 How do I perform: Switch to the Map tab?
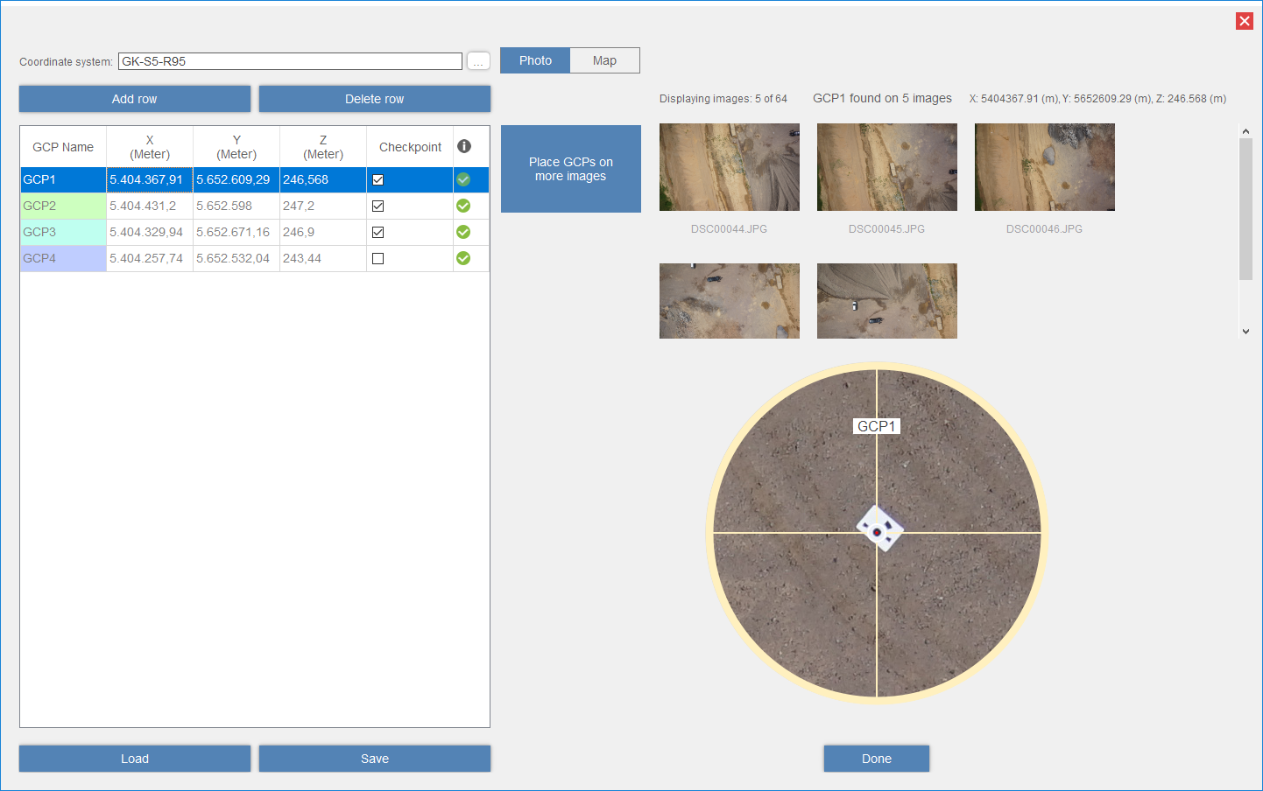click(604, 60)
